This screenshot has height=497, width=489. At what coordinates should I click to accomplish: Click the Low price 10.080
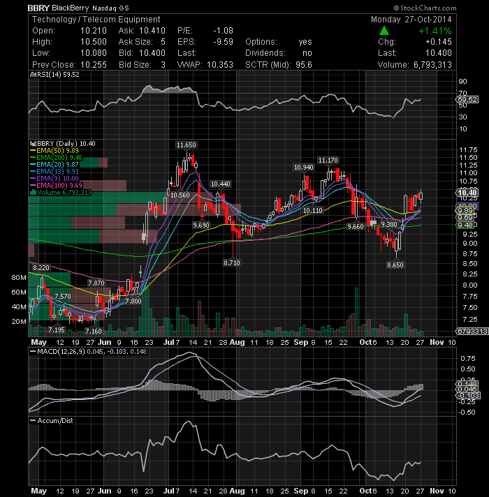point(94,53)
